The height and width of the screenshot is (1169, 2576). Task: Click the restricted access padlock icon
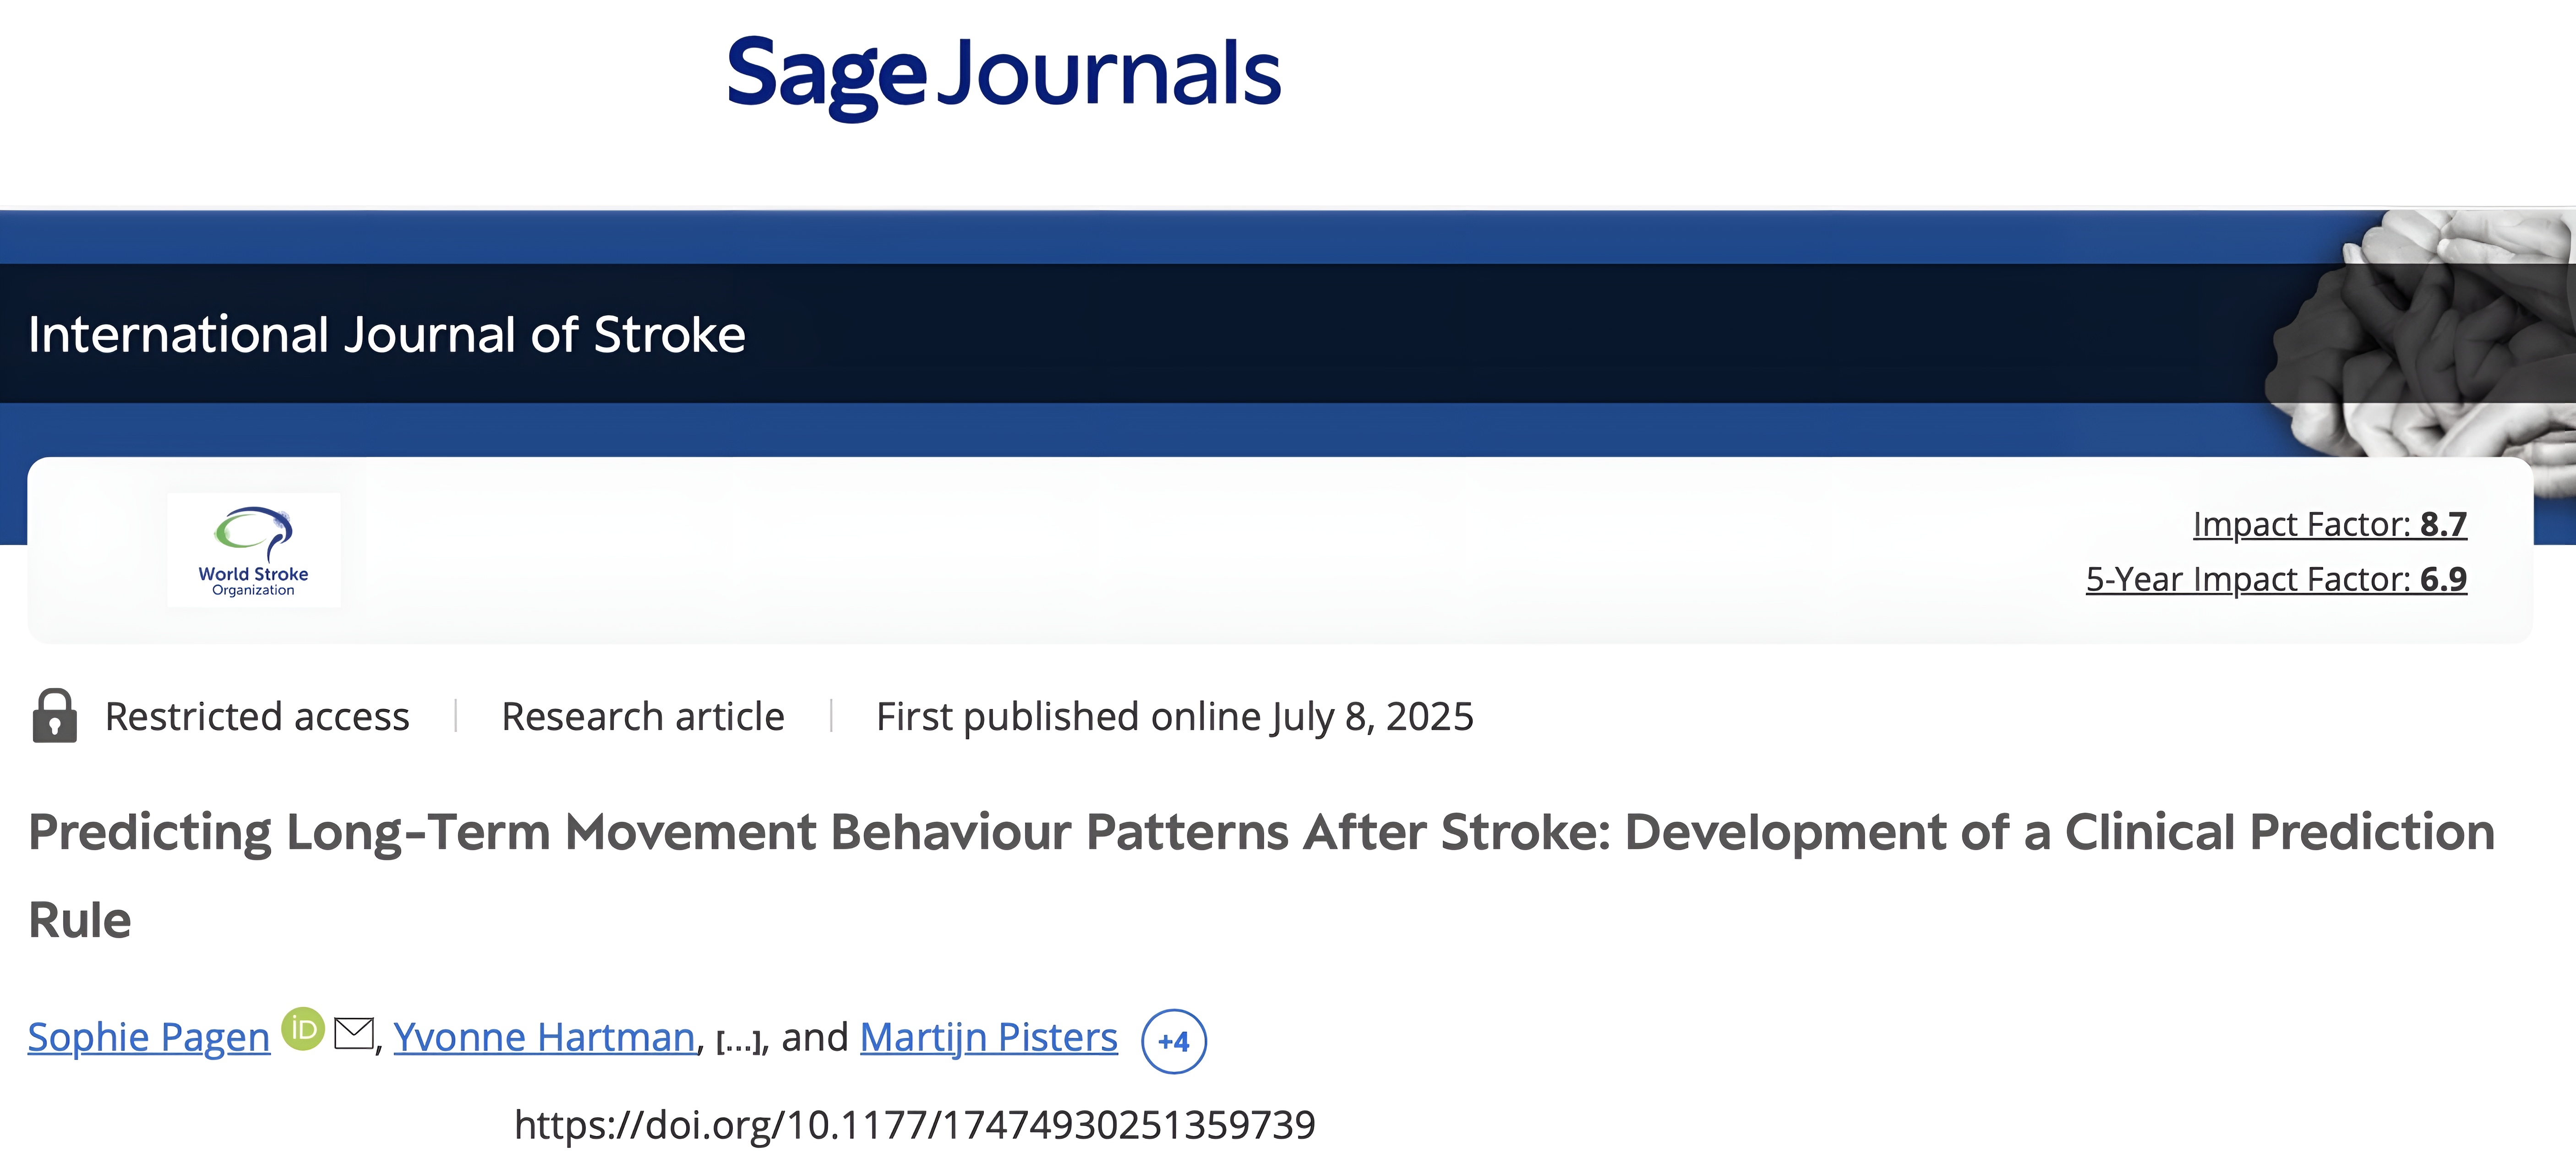[54, 716]
